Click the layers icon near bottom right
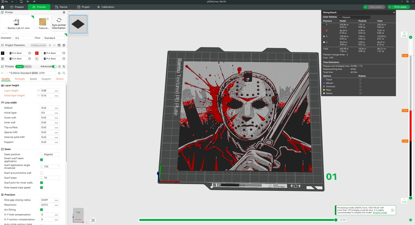 click(411, 220)
